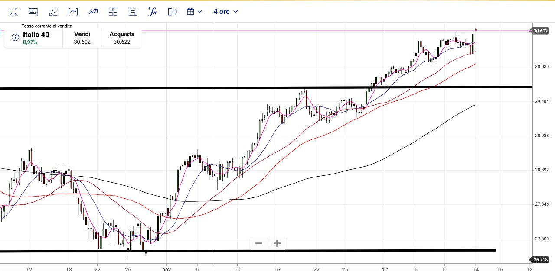Click the 26.718 price axis label
The height and width of the screenshot is (271, 555).
541,260
